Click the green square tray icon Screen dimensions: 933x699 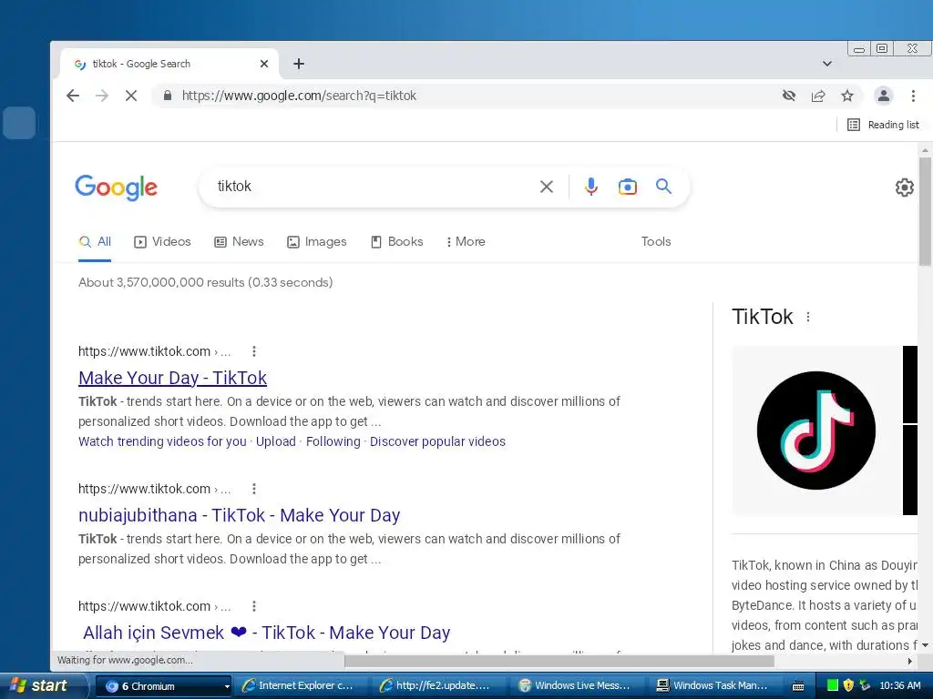(x=833, y=685)
